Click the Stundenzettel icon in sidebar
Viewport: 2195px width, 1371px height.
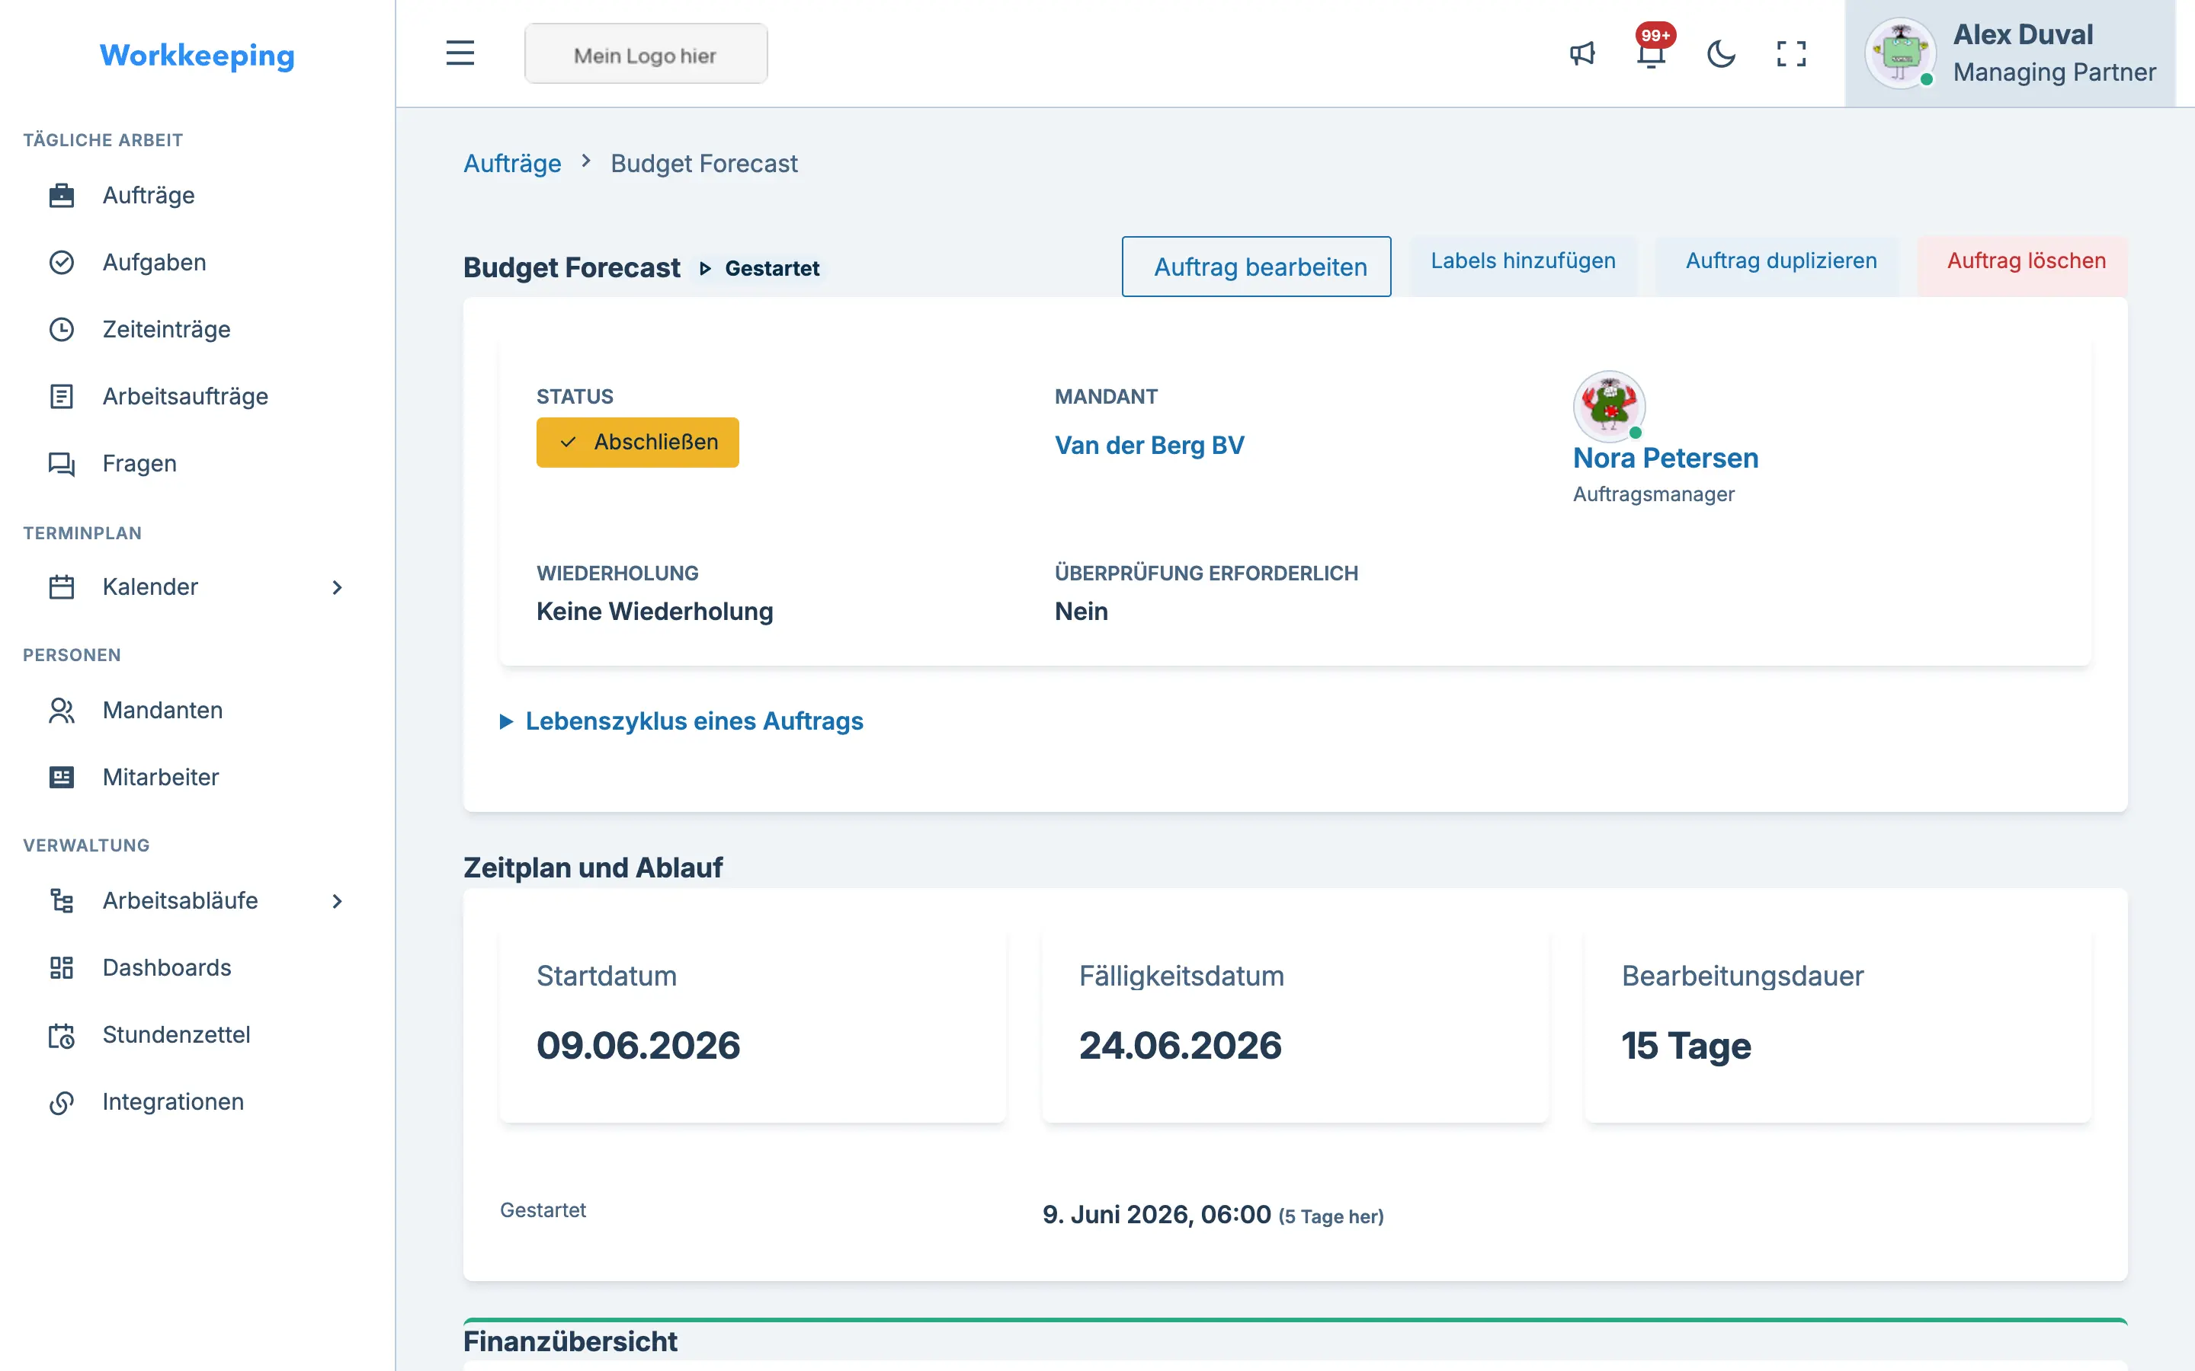coord(62,1034)
